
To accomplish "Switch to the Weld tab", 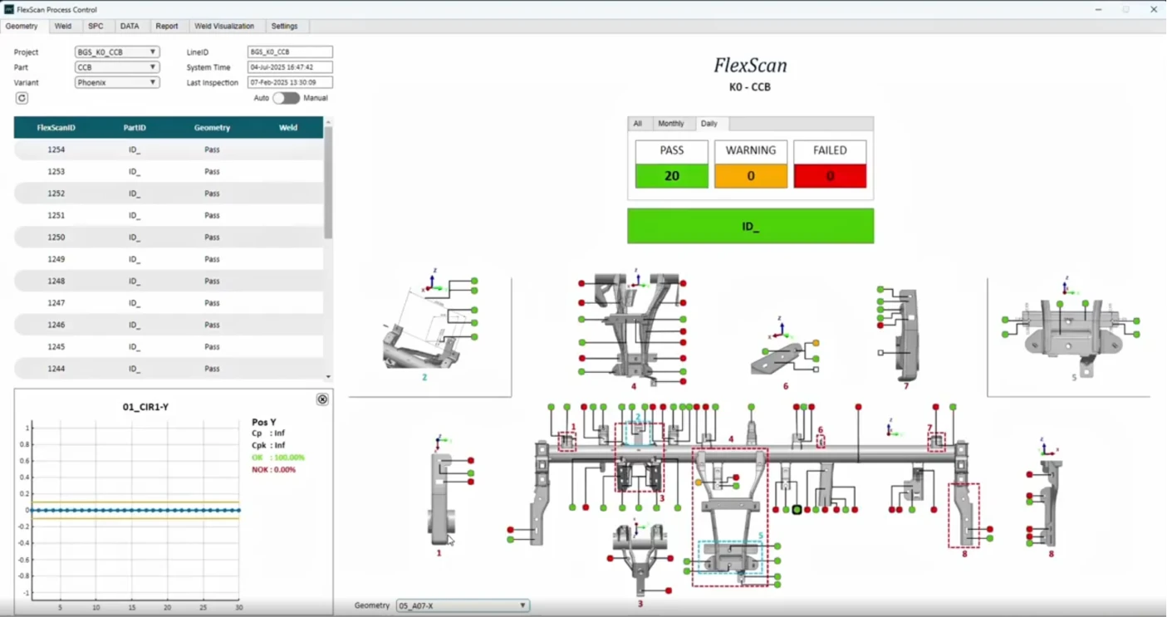I will (x=63, y=27).
